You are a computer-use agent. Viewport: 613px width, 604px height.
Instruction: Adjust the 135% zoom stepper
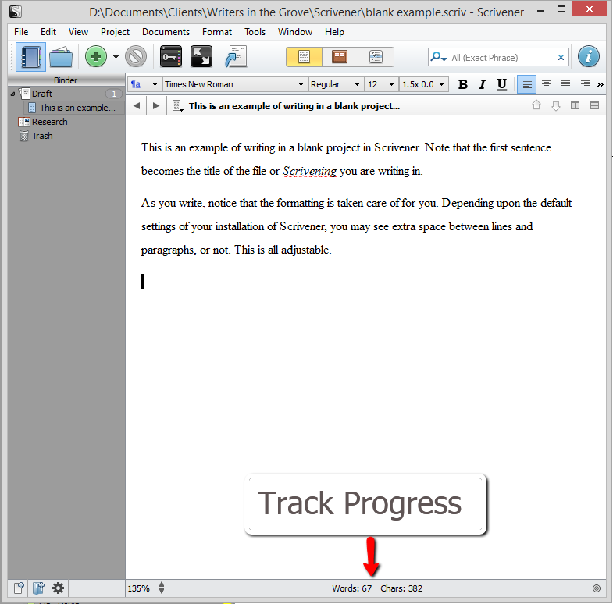162,588
